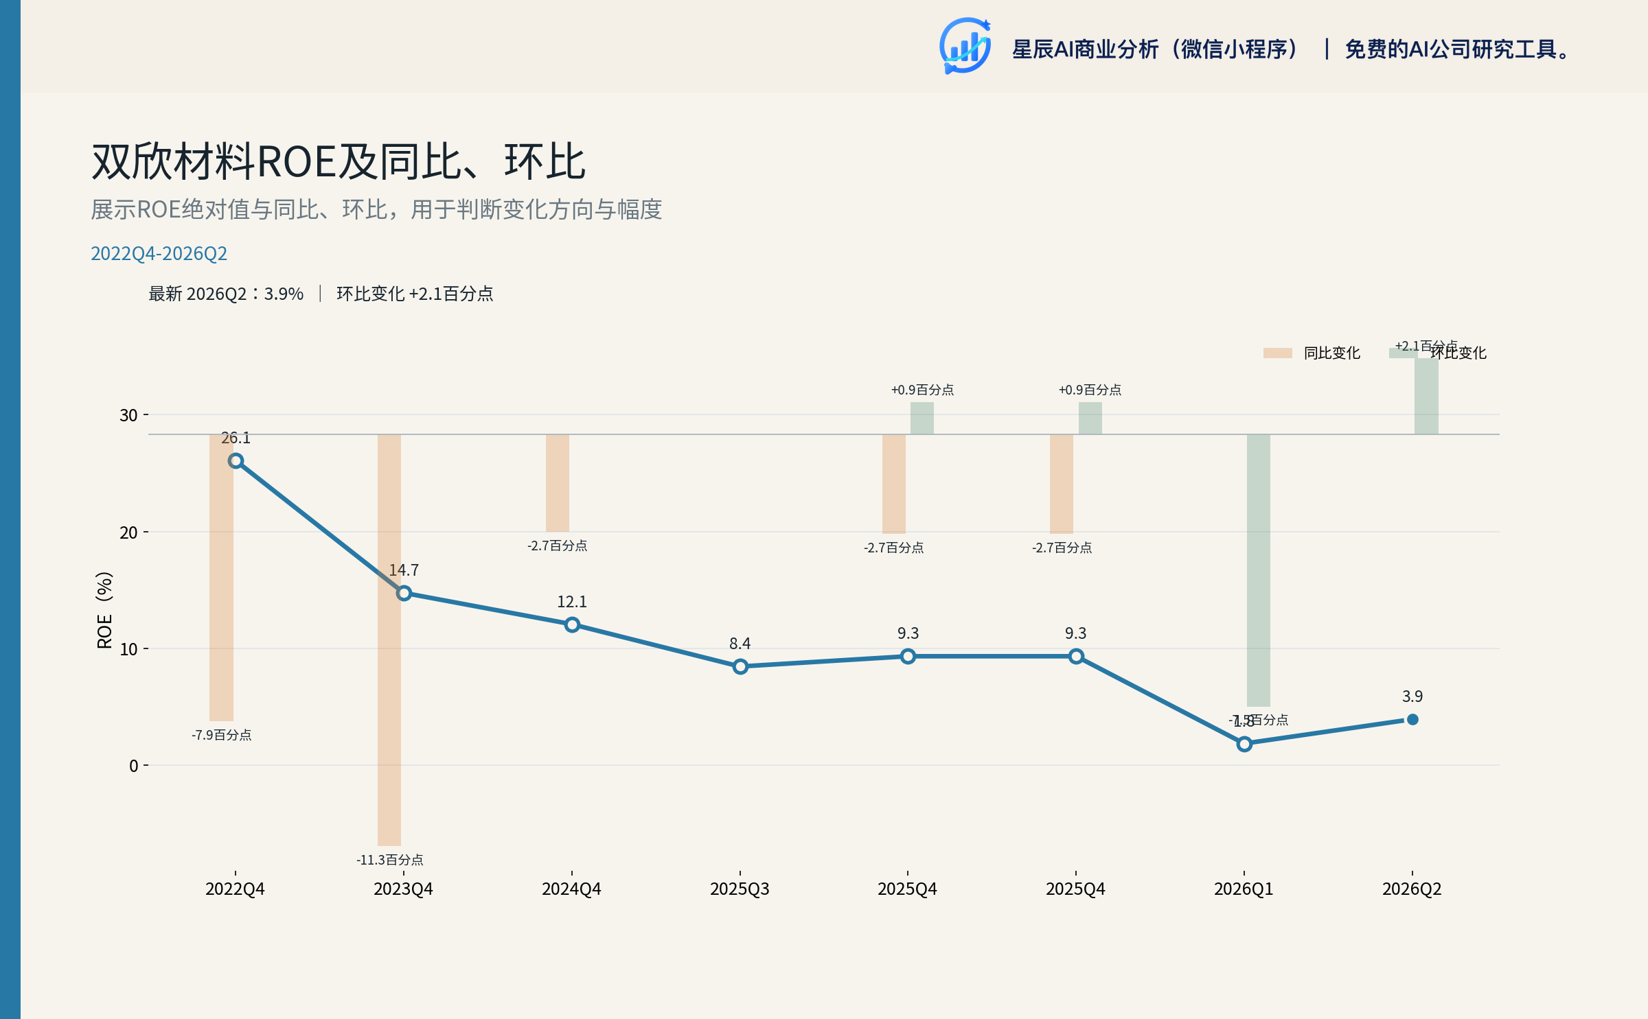
Task: Click the x-axis label 2025Q3
Action: pyautogui.click(x=740, y=889)
